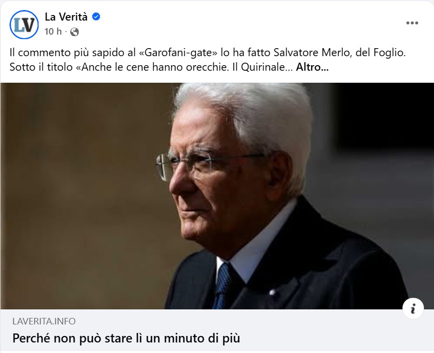Open the post via the 10 h timestamp
434x353 pixels.
click(53, 32)
